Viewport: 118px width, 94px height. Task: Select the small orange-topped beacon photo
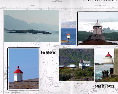[x=68, y=33]
